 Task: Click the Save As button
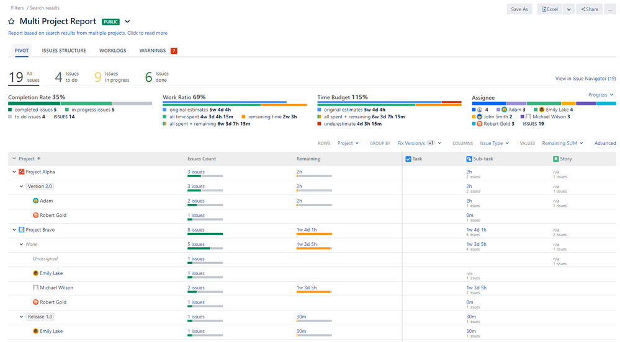(x=519, y=9)
